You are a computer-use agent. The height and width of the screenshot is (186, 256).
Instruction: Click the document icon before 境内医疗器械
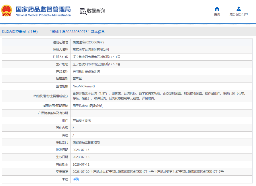(x=3, y=32)
